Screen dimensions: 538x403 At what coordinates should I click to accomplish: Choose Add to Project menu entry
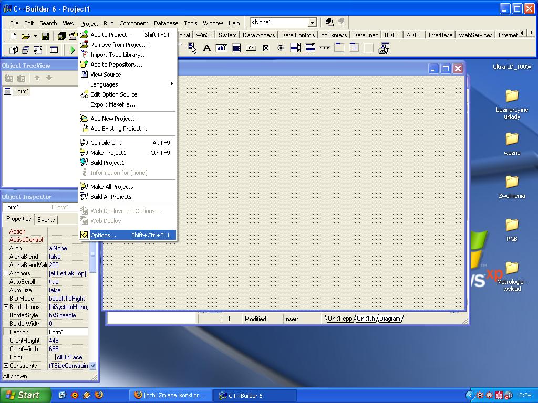point(128,35)
